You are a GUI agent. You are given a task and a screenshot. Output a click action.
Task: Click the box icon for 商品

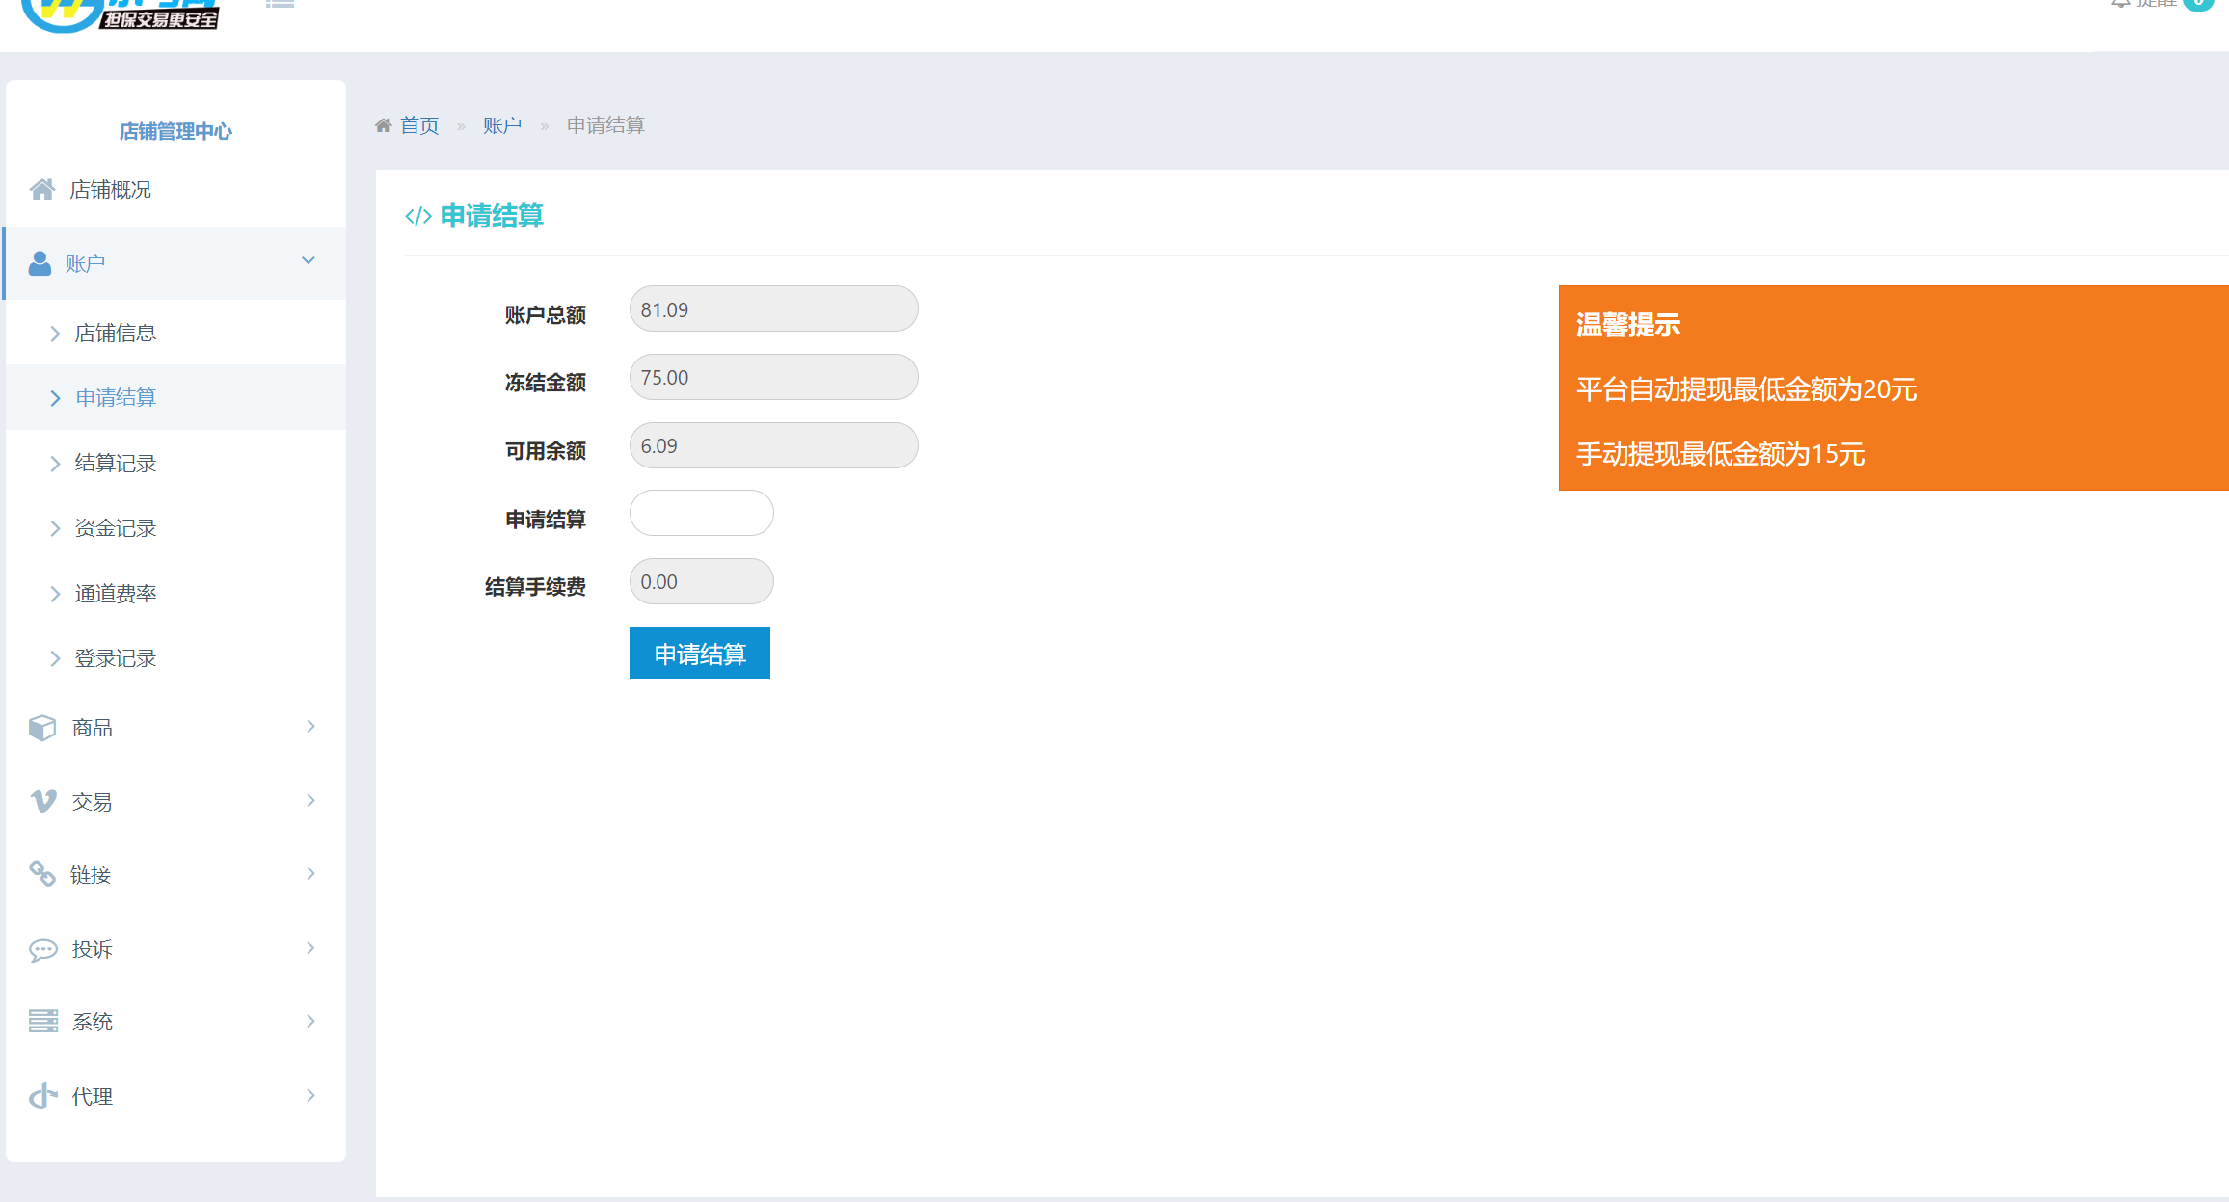tap(42, 728)
